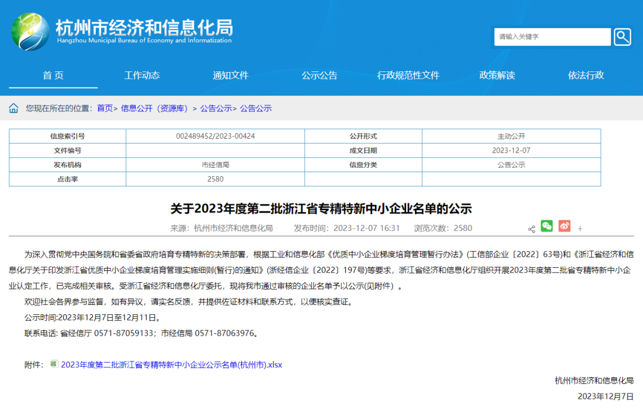
Task: Click the home icon in breadcrumb
Action: [14, 108]
